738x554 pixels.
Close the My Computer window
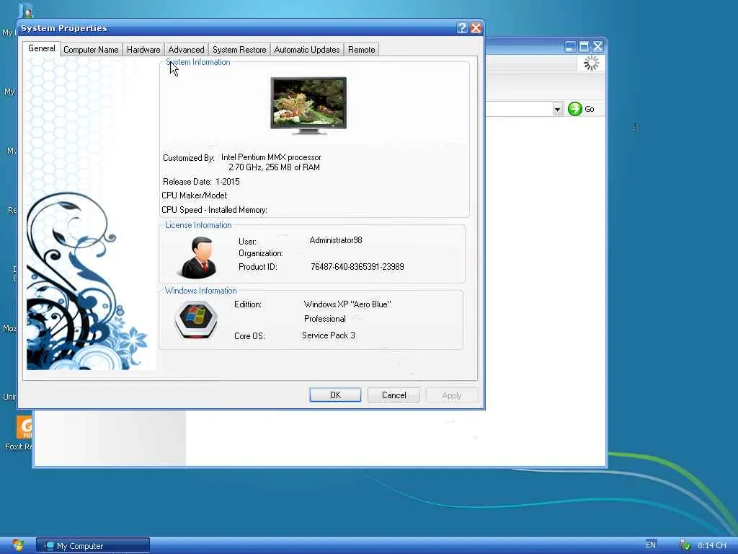tap(597, 47)
